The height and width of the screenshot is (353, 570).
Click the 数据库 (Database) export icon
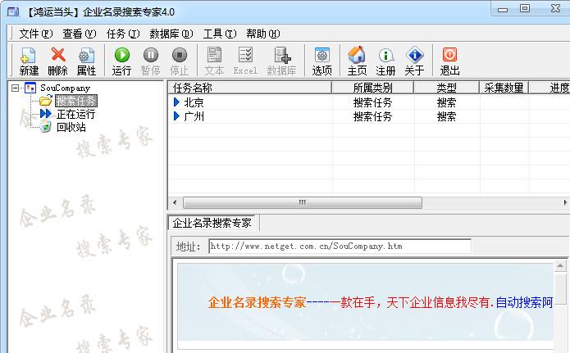pyautogui.click(x=282, y=55)
